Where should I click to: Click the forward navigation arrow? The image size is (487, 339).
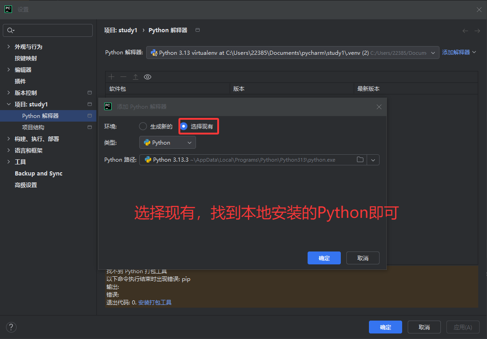point(477,31)
